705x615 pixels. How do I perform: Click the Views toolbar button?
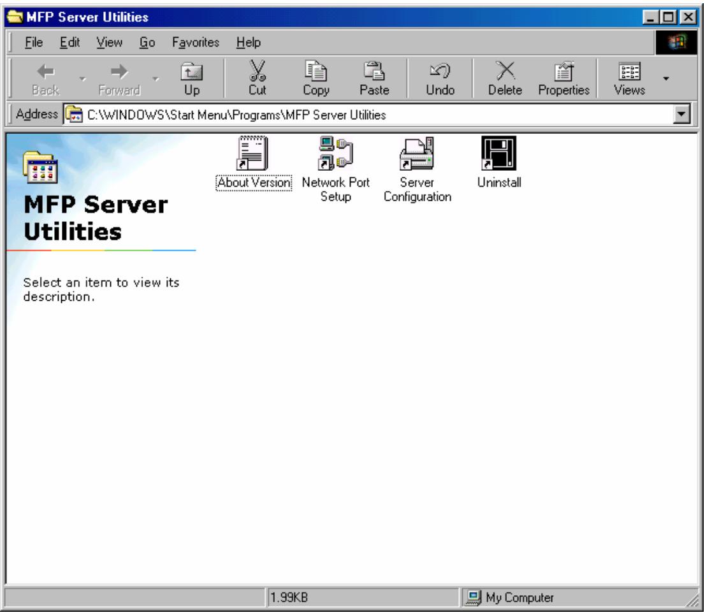coord(629,78)
